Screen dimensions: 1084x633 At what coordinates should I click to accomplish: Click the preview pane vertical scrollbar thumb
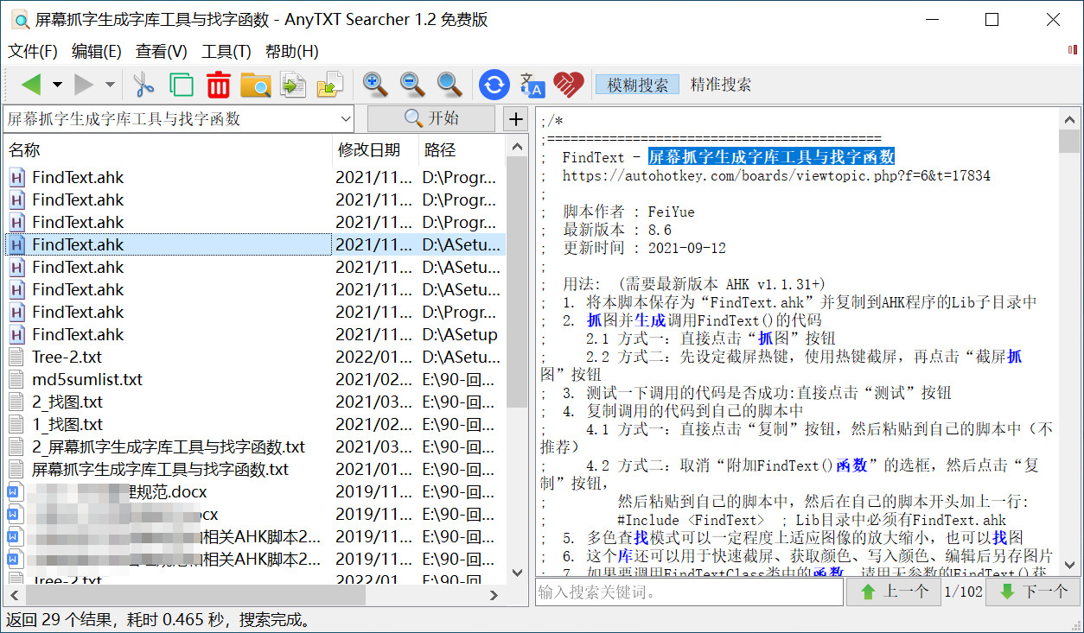(x=1069, y=141)
